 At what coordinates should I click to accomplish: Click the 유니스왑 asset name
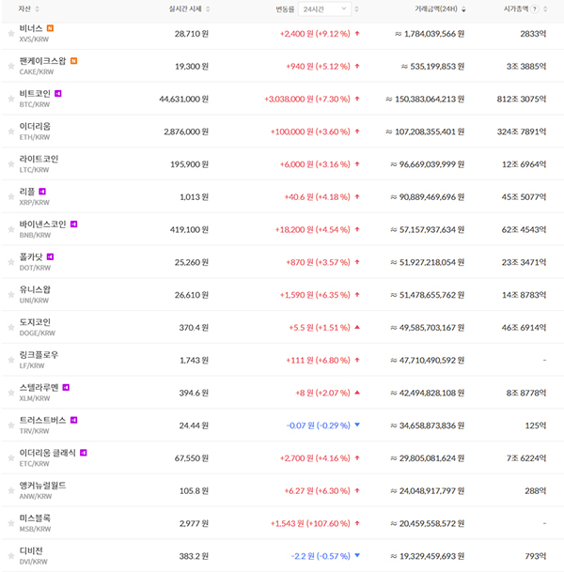point(35,289)
